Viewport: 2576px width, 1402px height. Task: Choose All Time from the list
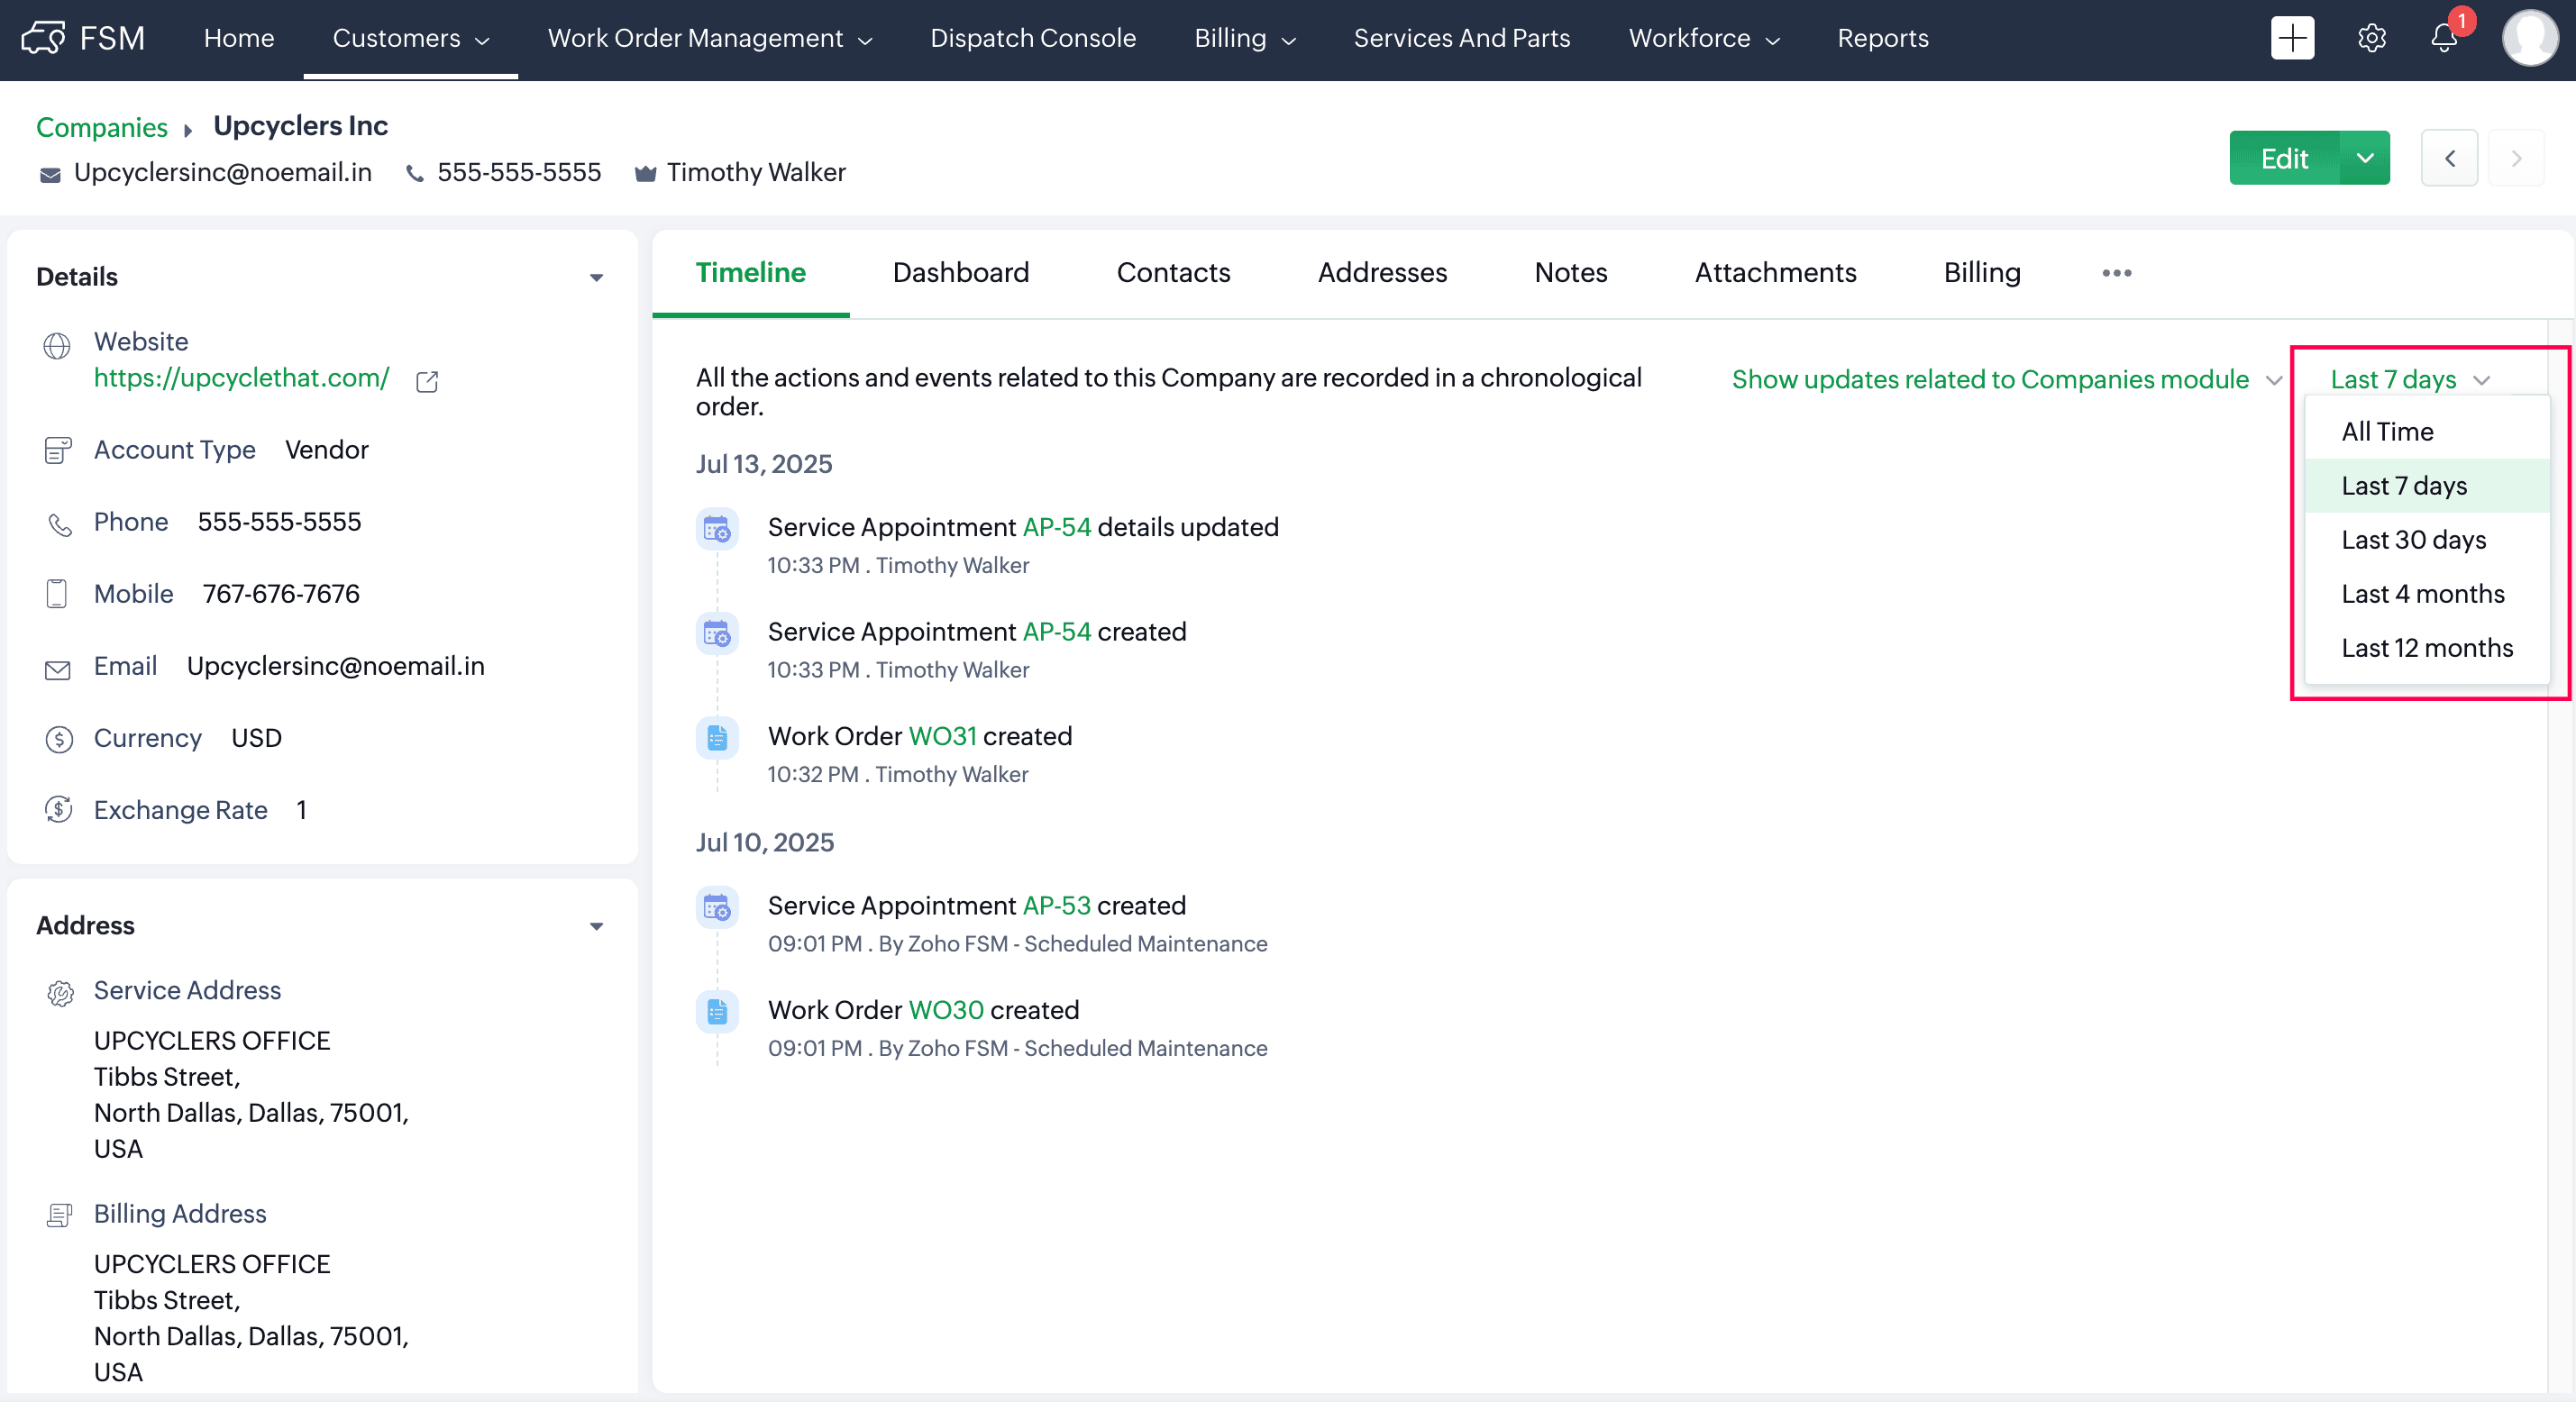[x=2387, y=432]
